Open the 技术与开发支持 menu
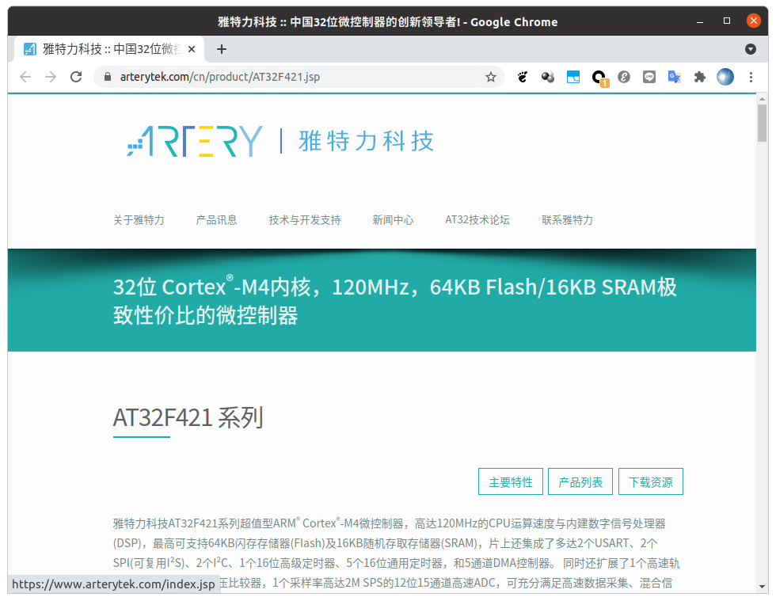 click(x=305, y=220)
